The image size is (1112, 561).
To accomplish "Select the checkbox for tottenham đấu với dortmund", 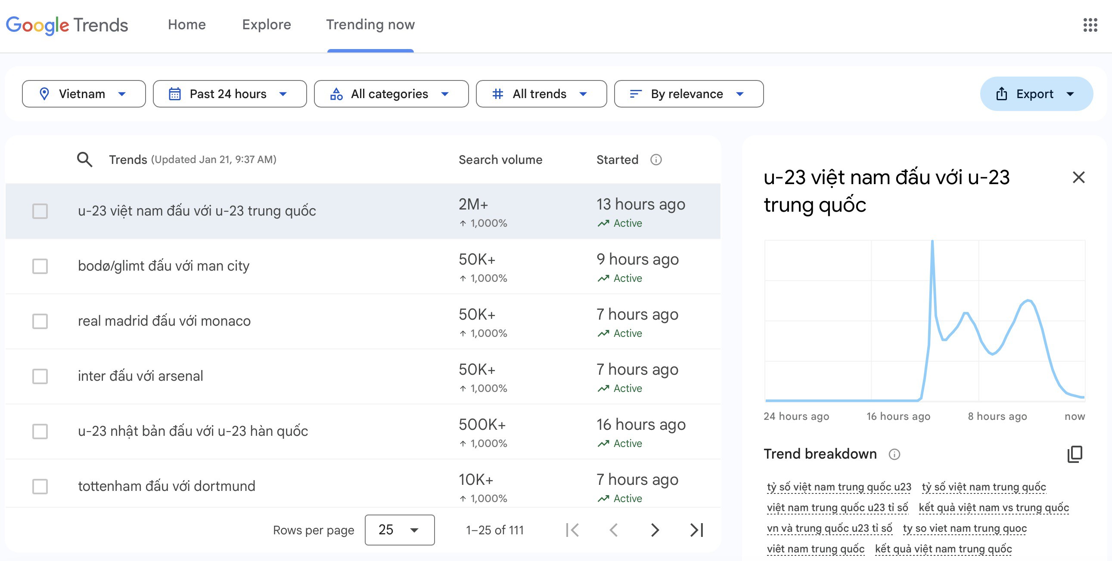I will coord(40,487).
